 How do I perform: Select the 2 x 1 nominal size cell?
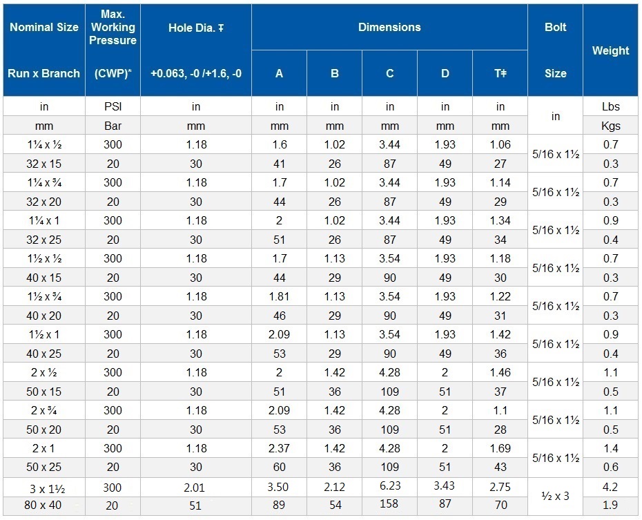(43, 448)
